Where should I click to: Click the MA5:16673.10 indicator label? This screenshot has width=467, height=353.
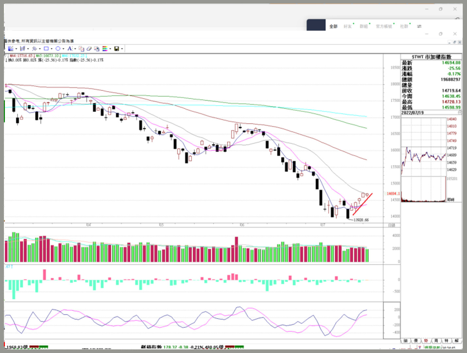click(47, 56)
